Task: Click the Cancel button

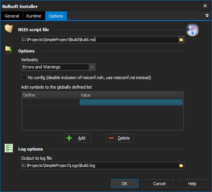Action: (x=160, y=184)
